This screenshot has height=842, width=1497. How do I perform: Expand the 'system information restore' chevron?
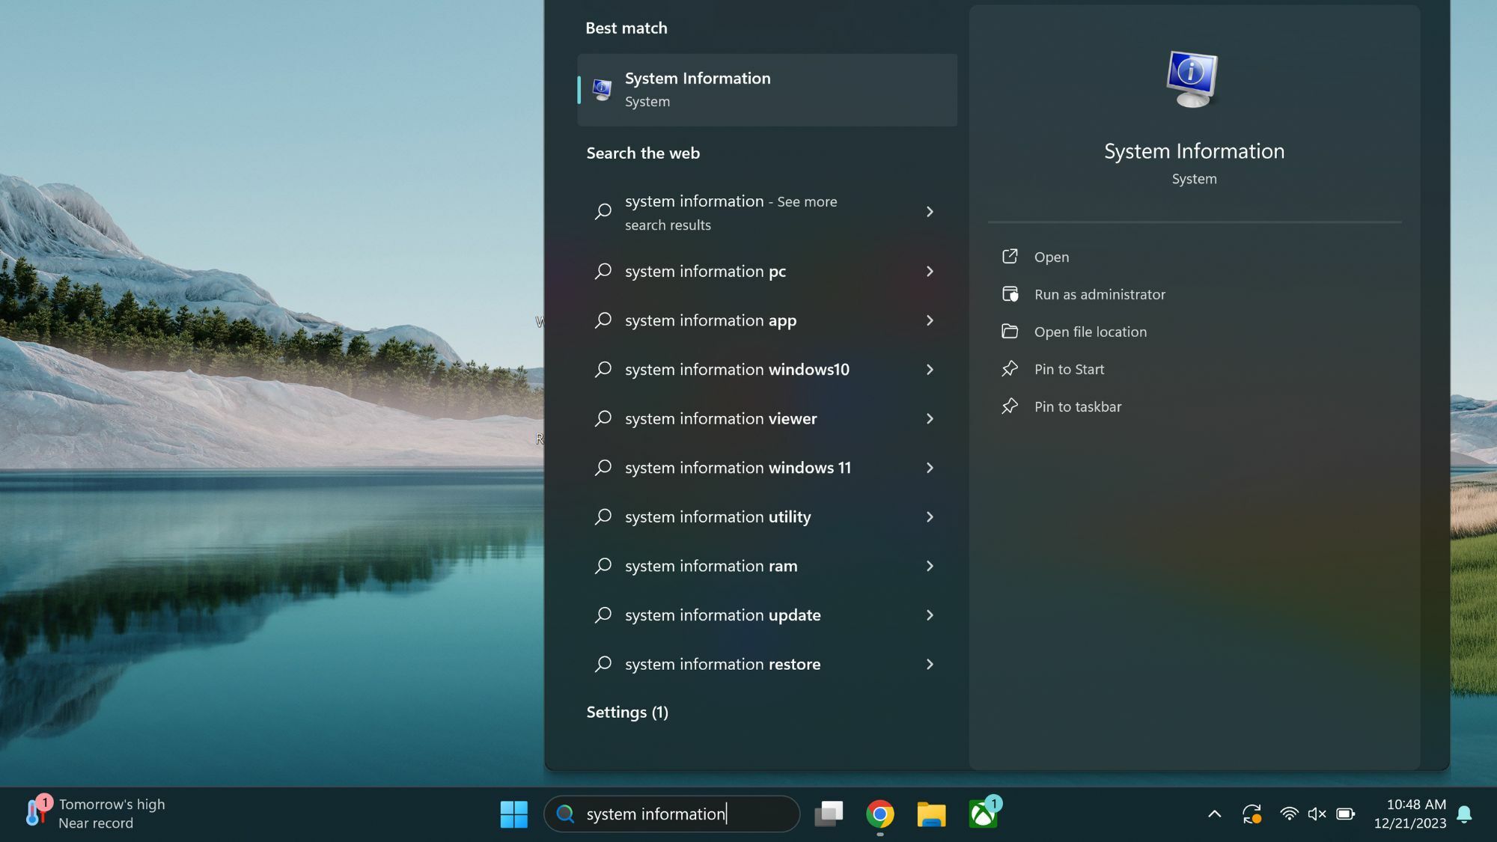click(930, 664)
